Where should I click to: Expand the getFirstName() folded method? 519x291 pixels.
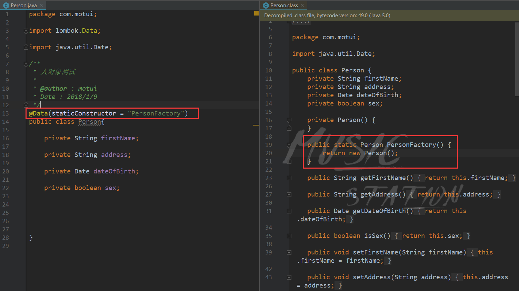click(289, 178)
